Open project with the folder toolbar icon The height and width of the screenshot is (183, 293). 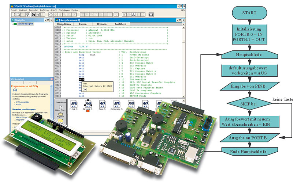(18, 15)
